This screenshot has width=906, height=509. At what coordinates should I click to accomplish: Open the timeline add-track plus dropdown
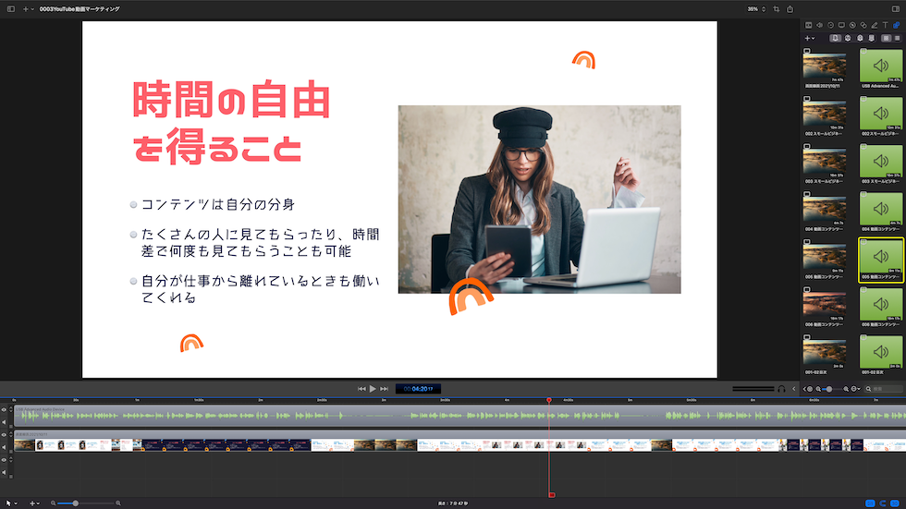tap(35, 503)
